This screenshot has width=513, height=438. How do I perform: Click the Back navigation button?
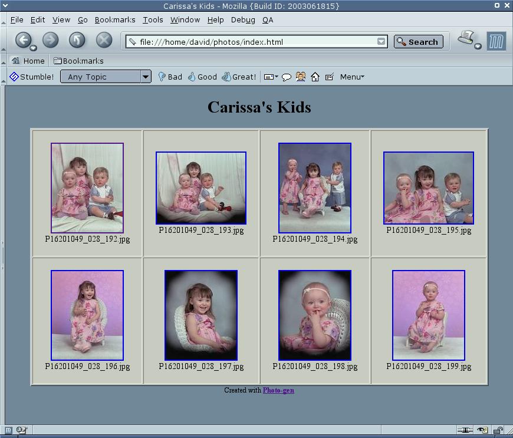22,40
